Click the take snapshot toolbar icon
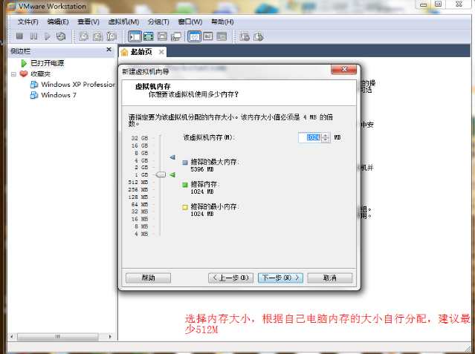475x354 pixels. [x=84, y=36]
